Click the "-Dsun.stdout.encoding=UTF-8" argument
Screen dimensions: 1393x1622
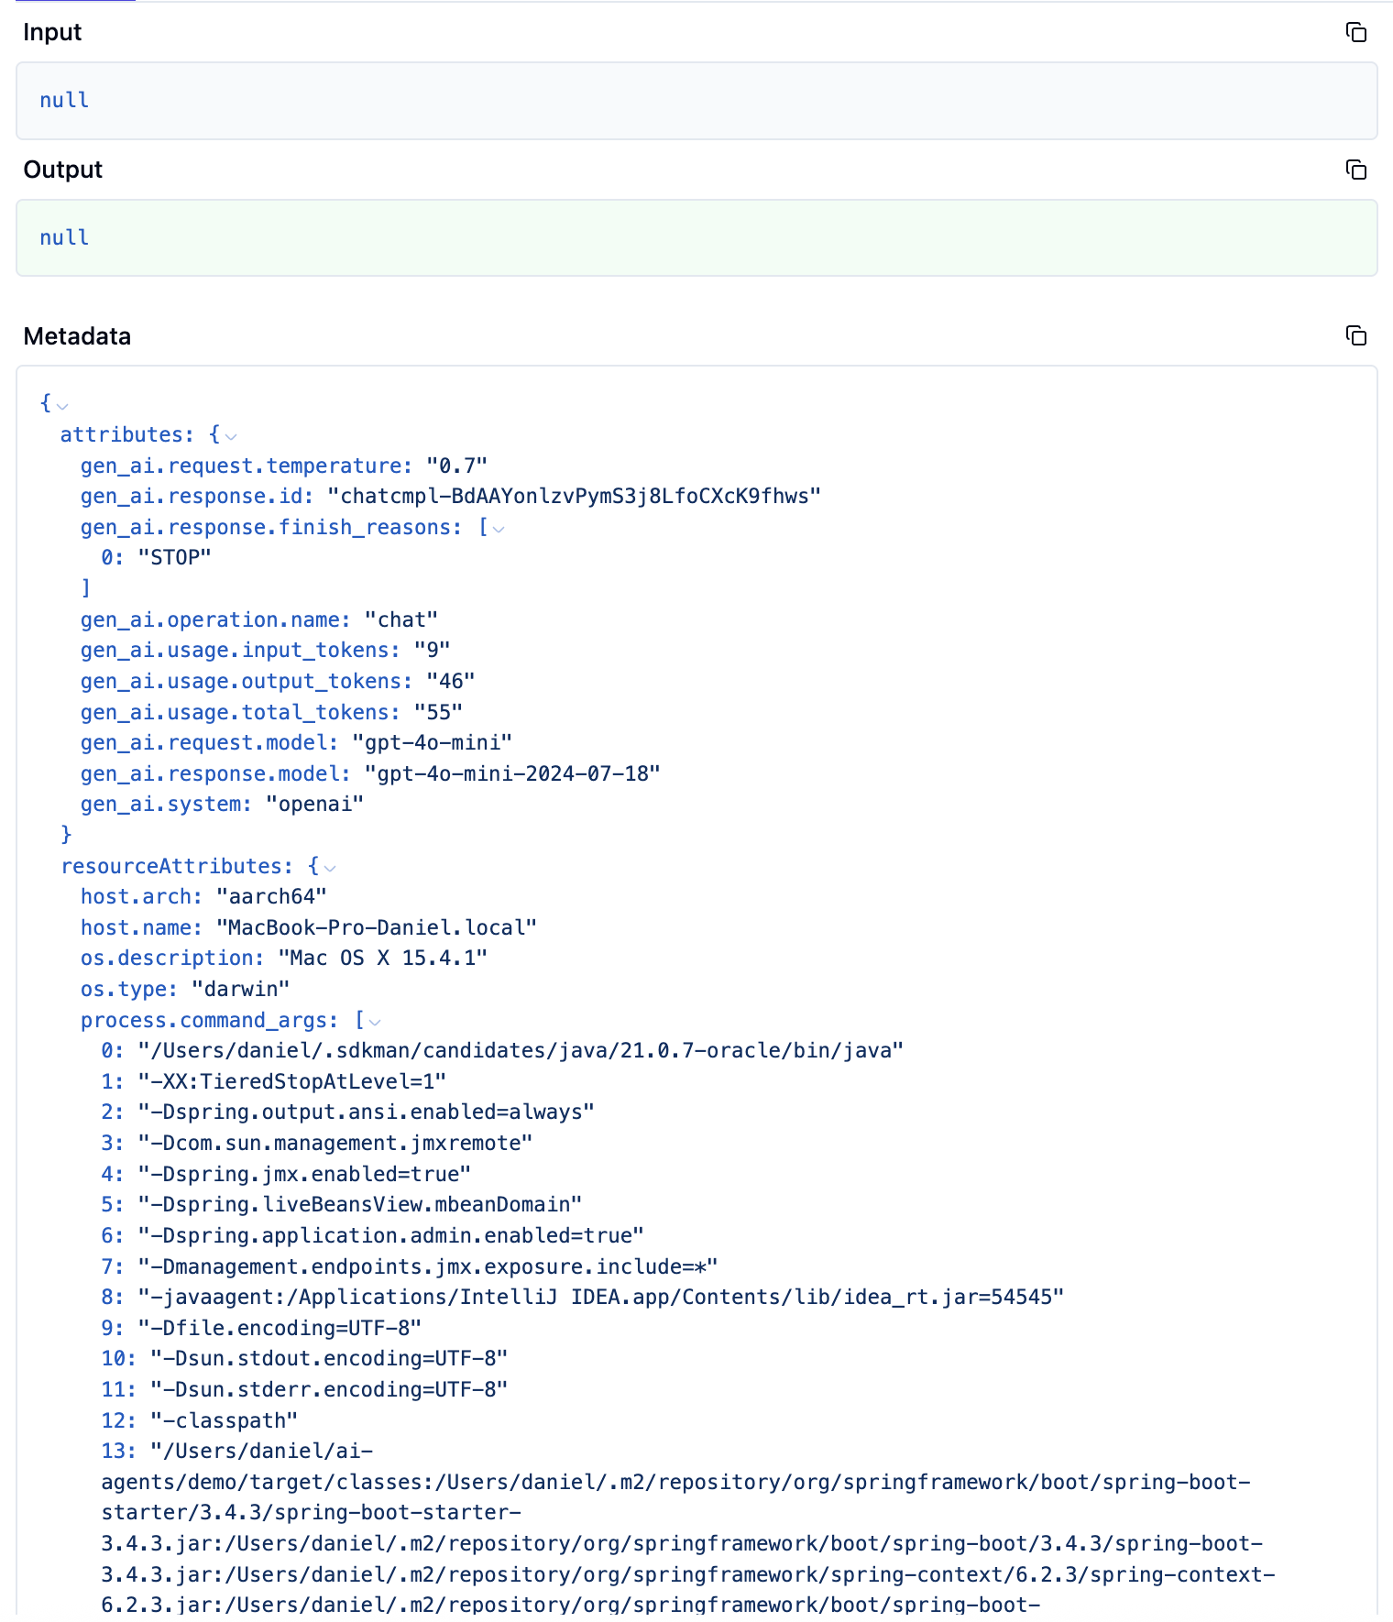329,1358
